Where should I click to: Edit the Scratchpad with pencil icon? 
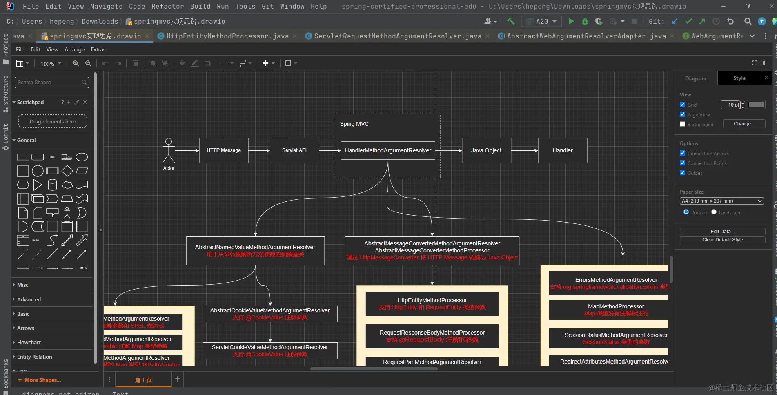pos(76,102)
